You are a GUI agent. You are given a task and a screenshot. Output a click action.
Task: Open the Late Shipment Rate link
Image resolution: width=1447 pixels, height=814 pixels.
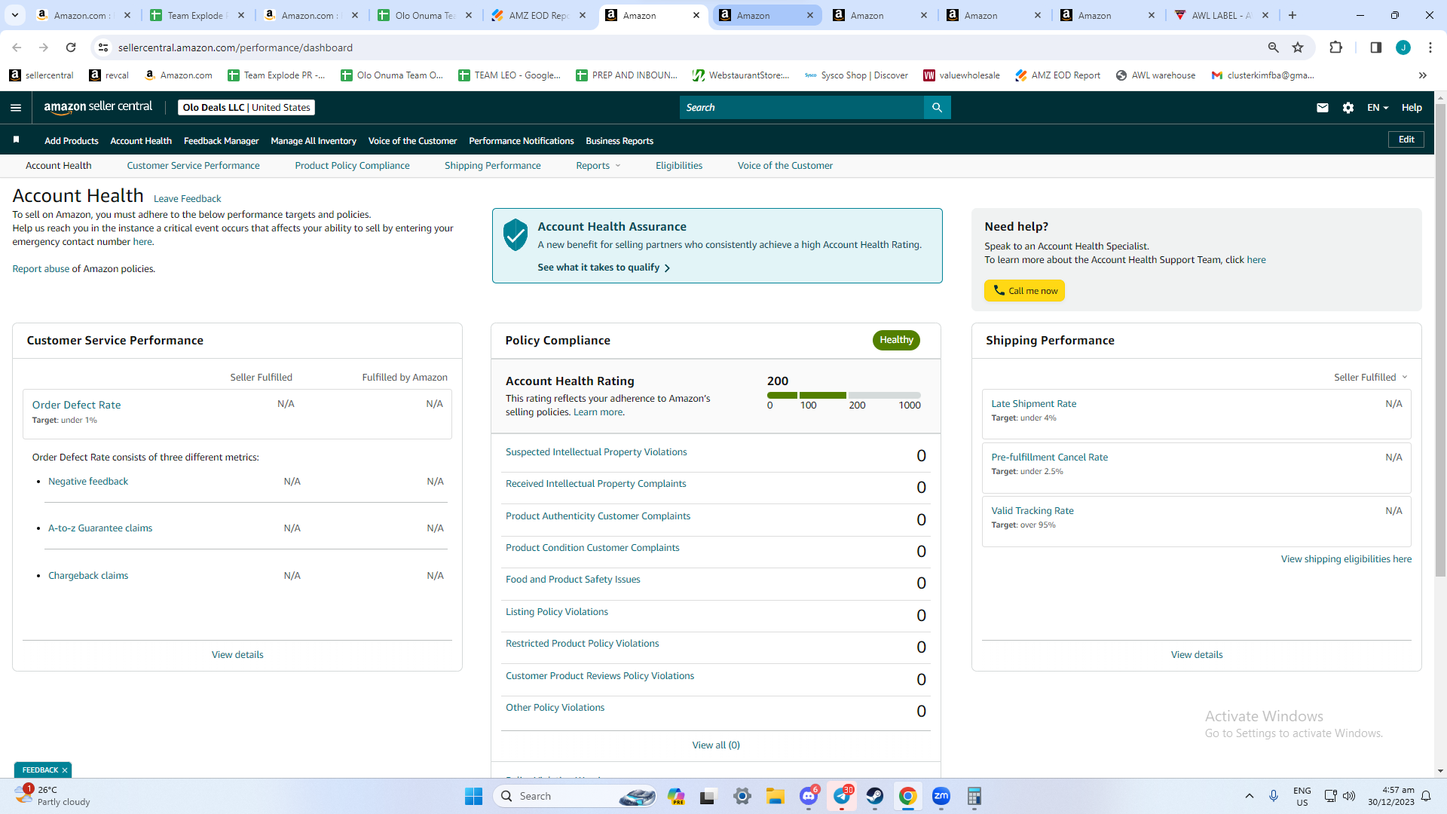[x=1033, y=404]
